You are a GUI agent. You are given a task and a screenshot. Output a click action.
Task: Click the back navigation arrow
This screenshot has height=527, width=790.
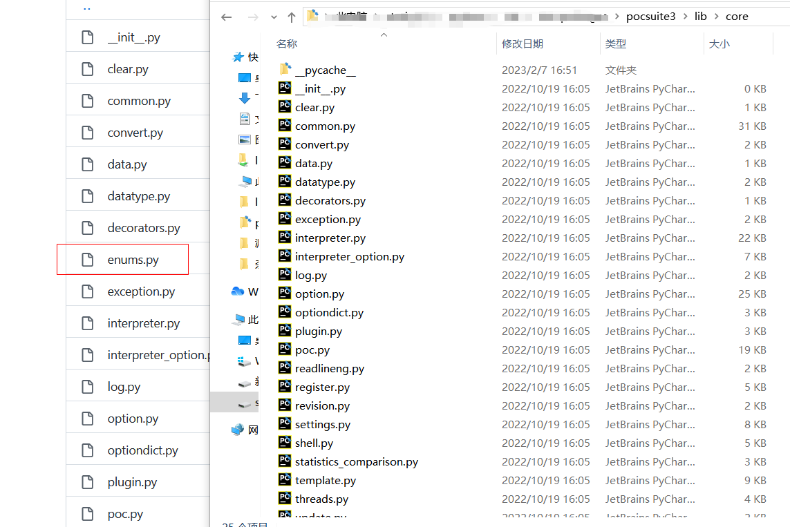coord(226,16)
